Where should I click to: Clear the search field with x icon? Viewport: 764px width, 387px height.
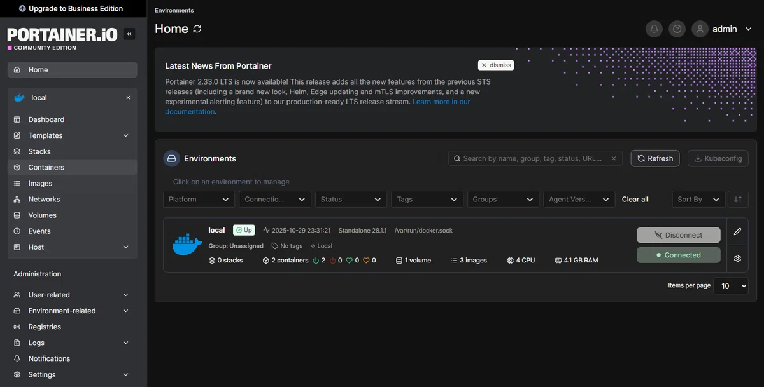614,158
